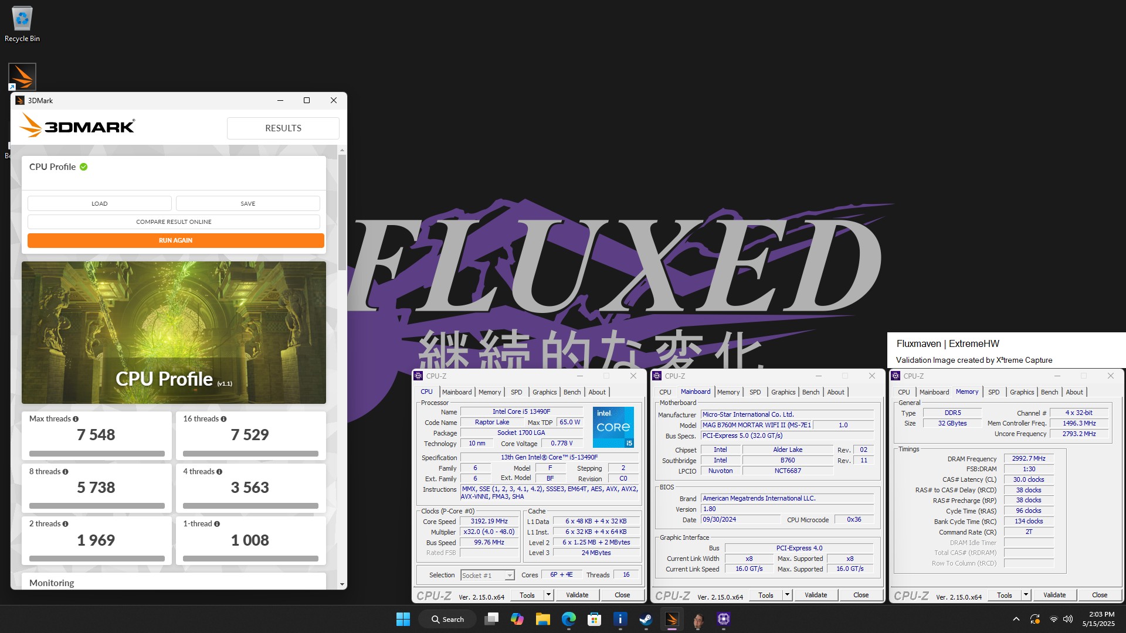Click the CPU Profile benchmark thumbnail
This screenshot has width=1126, height=633.
point(174,332)
